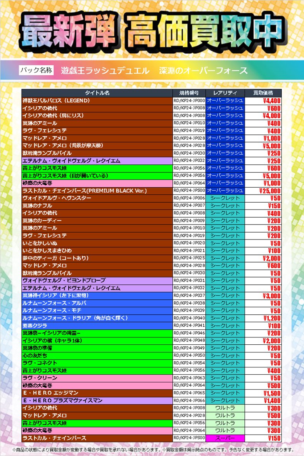304x456 pixels.
Task: Select ヴォイドアルヴ・ヘヴンスター title cell
Action: click(x=97, y=198)
